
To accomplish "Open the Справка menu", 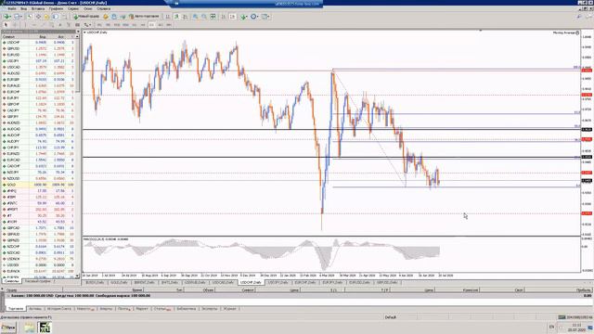I will click(103, 8).
